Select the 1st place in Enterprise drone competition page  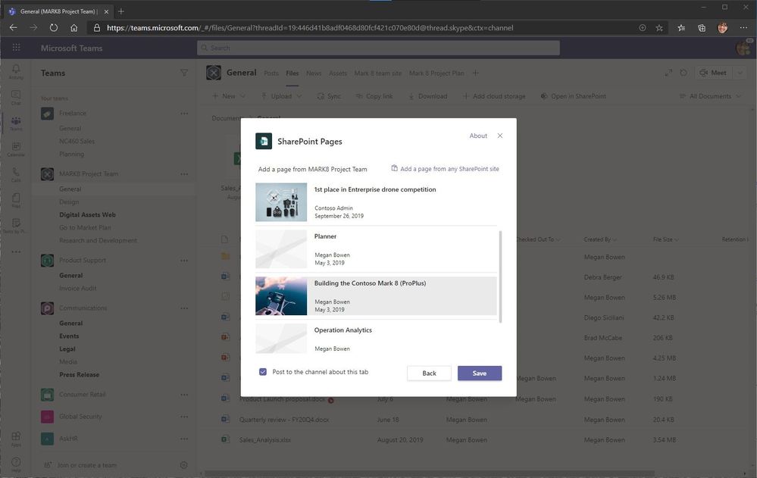pyautogui.click(x=376, y=202)
